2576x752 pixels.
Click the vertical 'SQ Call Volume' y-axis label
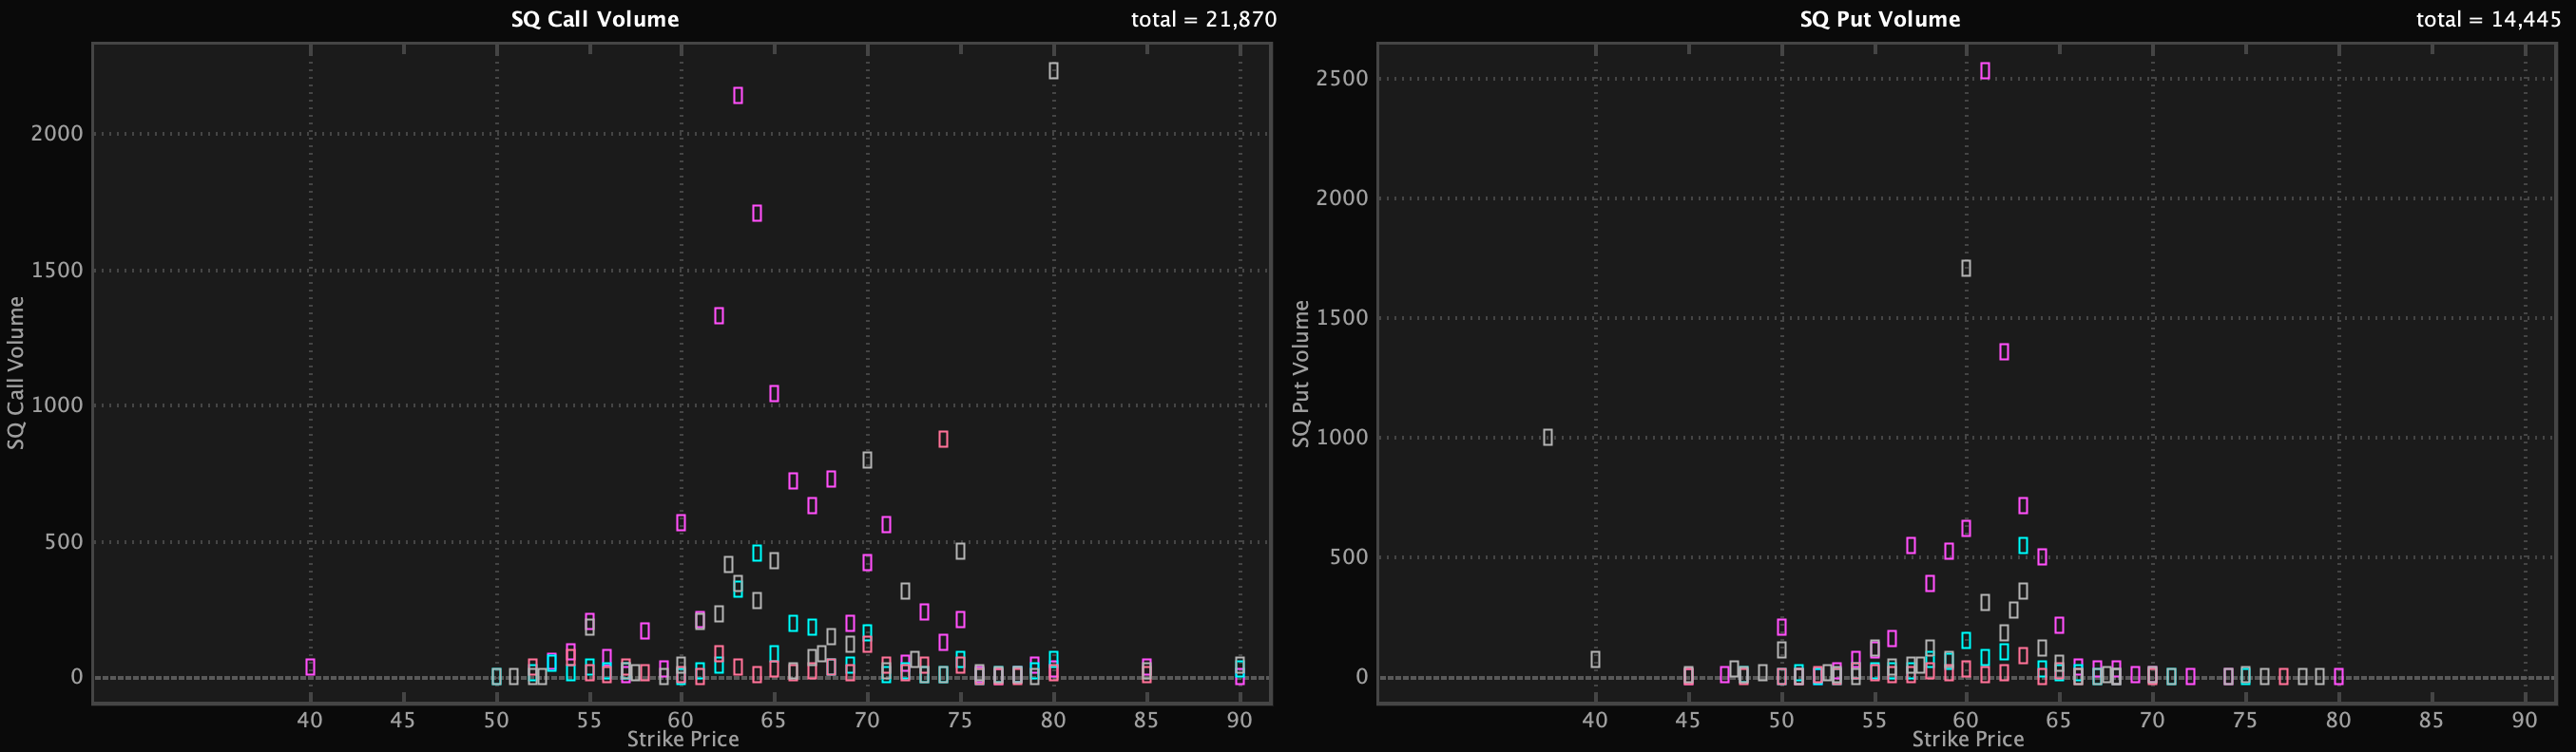[15, 372]
